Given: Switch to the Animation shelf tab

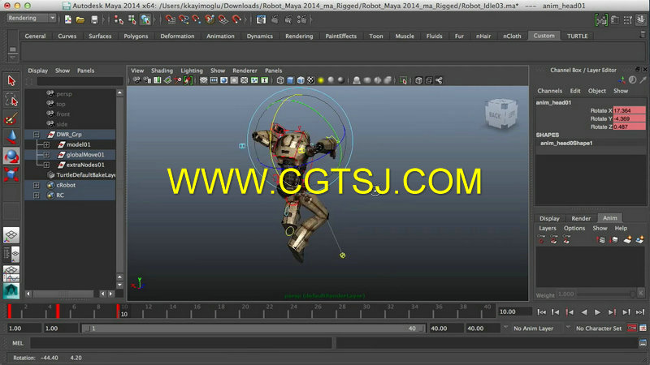Looking at the screenshot, I should click(220, 36).
